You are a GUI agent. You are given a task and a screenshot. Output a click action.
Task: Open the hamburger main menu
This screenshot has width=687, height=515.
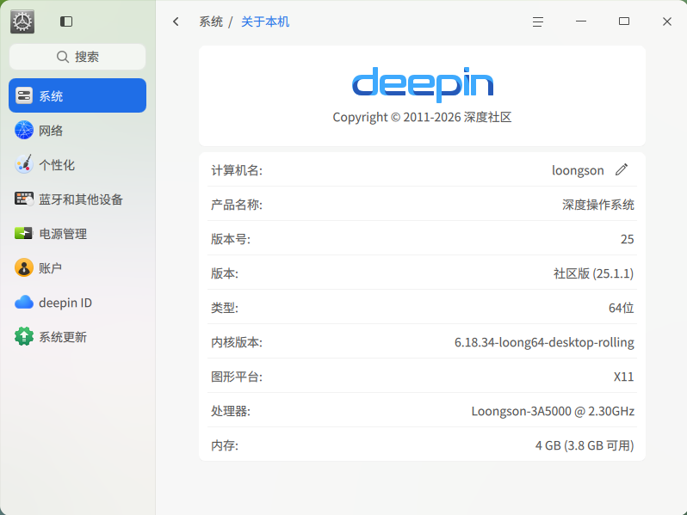point(538,21)
